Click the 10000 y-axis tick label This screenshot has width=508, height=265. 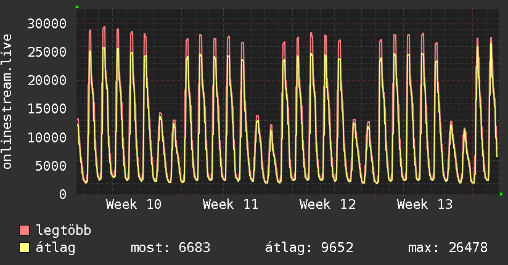click(x=48, y=137)
